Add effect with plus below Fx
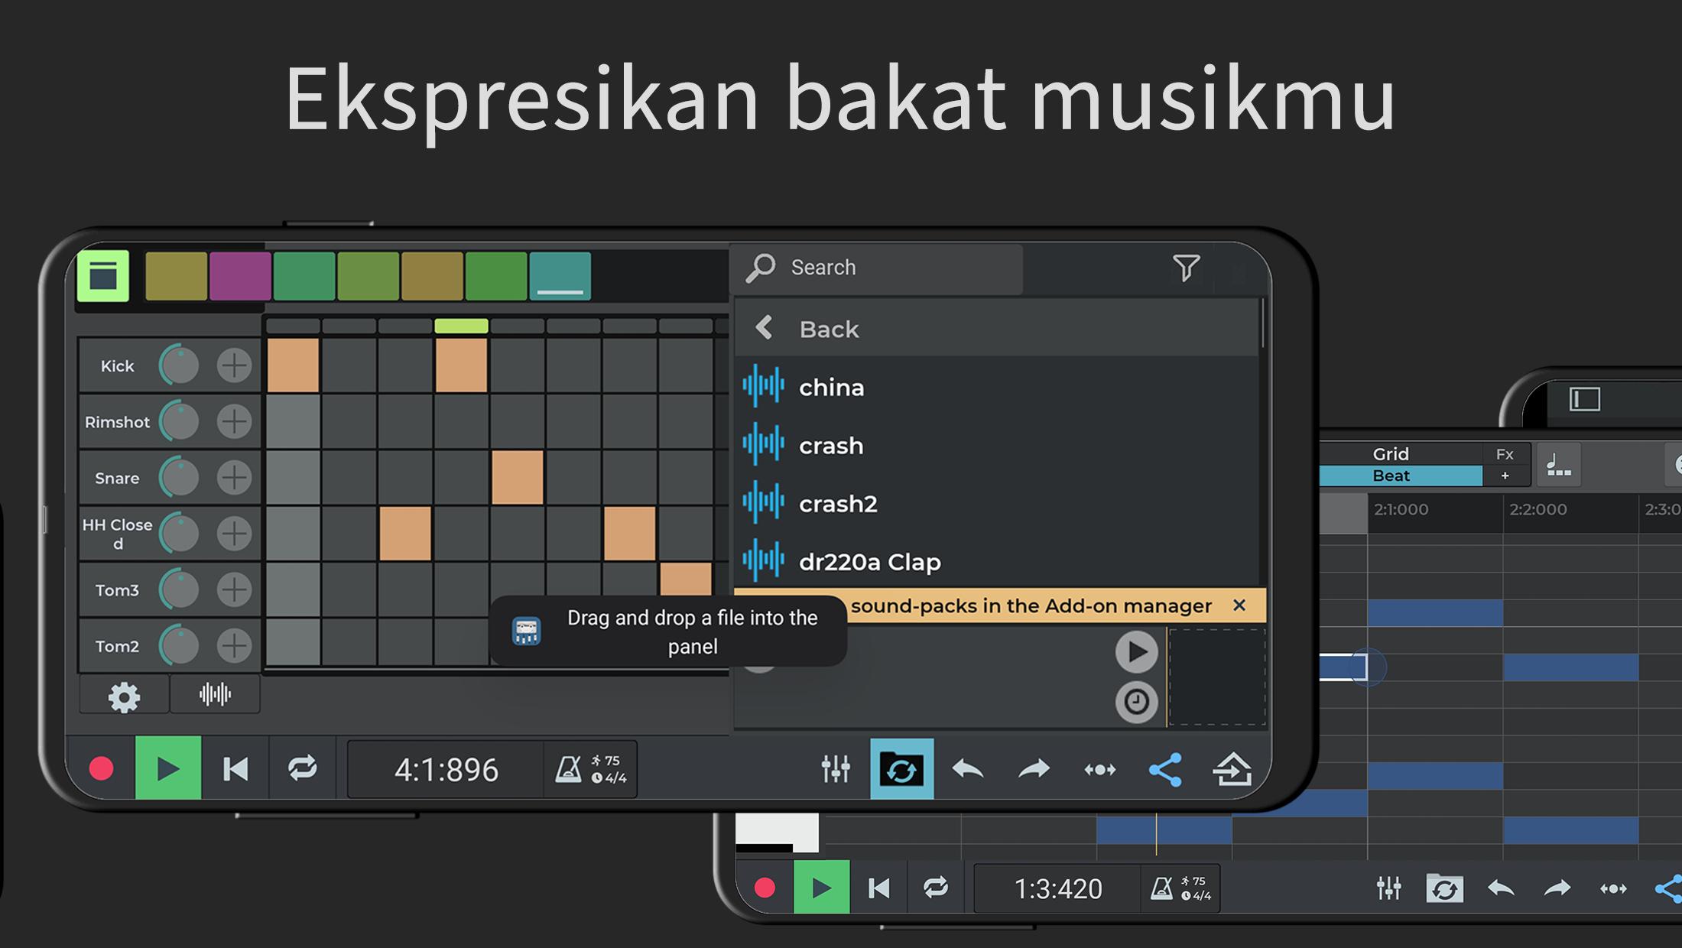 pos(1505,476)
